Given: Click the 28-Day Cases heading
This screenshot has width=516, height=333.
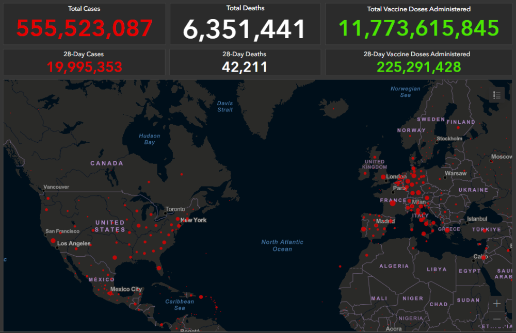Looking at the screenshot, I should pos(84,54).
